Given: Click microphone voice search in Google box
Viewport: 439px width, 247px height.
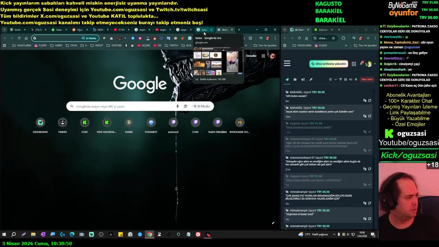Looking at the screenshot, I should tap(177, 106).
